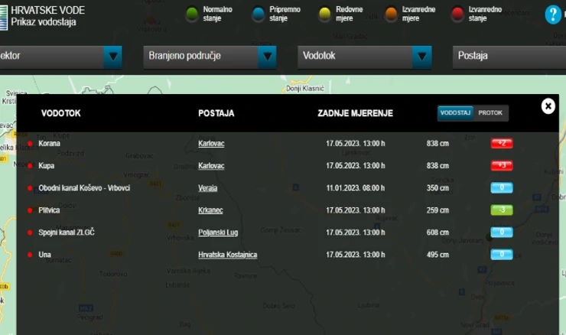
Task: Open the Poljanski Lug station link
Action: coord(218,233)
